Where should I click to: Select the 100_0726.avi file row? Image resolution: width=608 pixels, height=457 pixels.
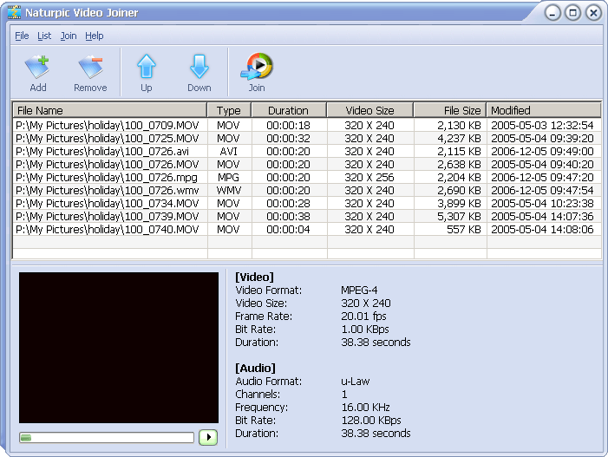[307, 152]
